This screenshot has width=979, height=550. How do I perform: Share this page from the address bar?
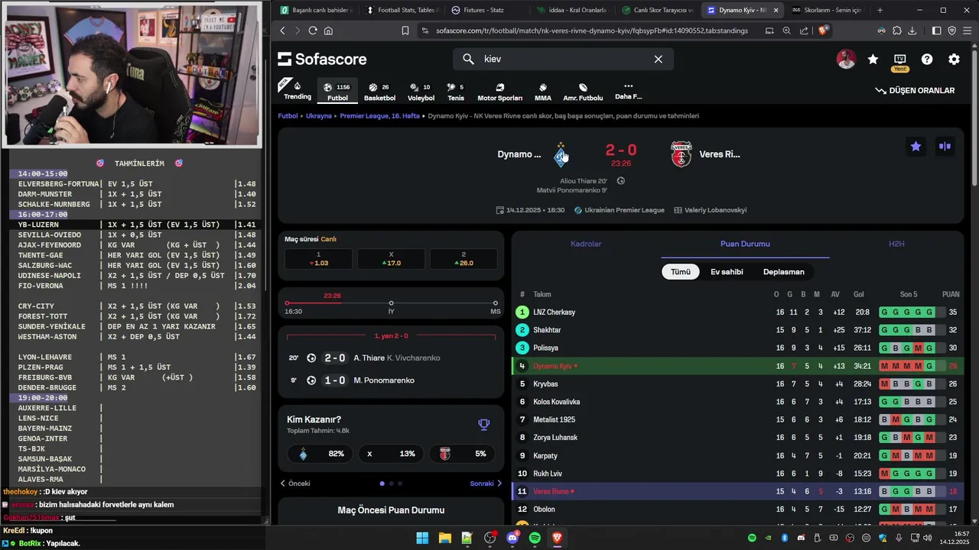pos(804,31)
